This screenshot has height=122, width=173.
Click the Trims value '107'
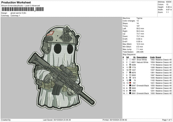click(x=138, y=26)
